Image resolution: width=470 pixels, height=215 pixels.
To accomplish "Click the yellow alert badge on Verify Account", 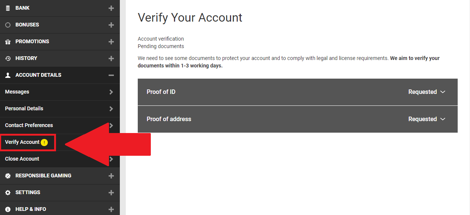I will tap(44, 142).
